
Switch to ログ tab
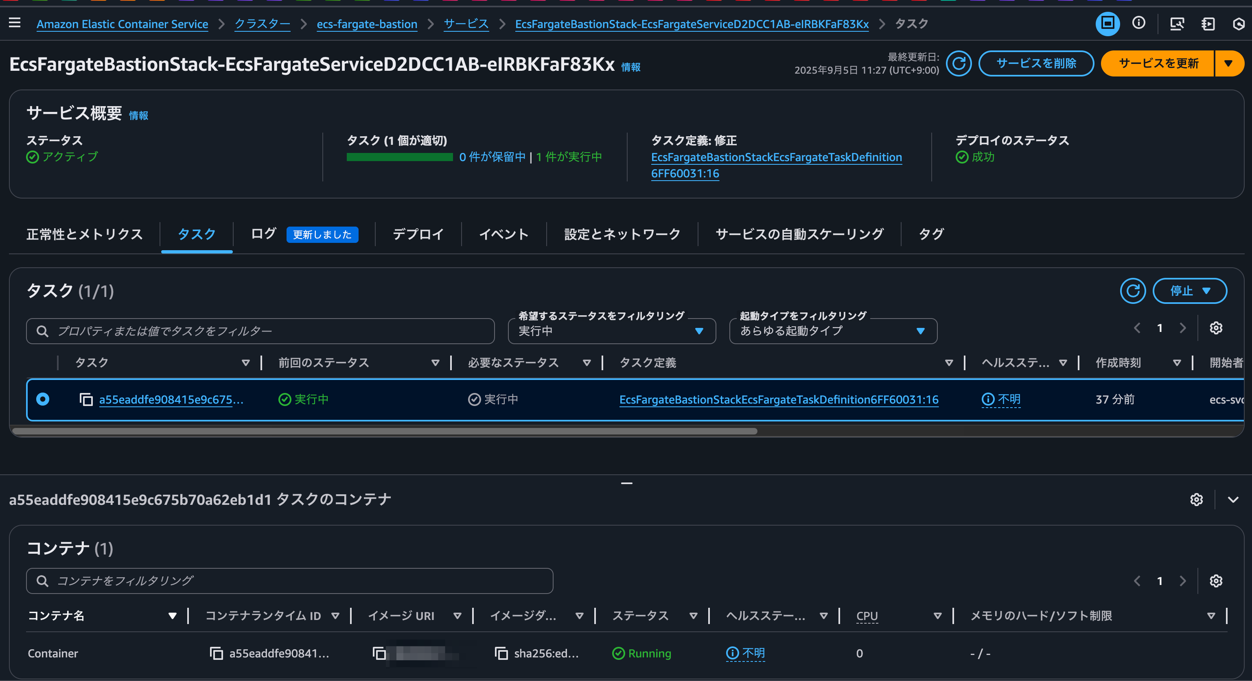263,234
